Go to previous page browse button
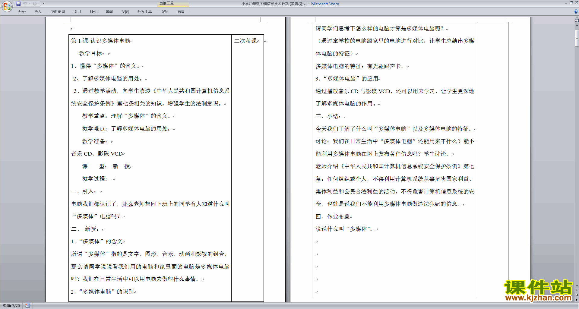579x309 pixels. pyautogui.click(x=577, y=290)
